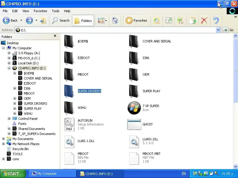Select Desktop in the folder tree
238x178 pixels.
point(12,43)
